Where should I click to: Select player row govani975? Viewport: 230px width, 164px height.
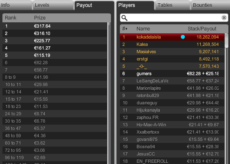tap(172, 139)
